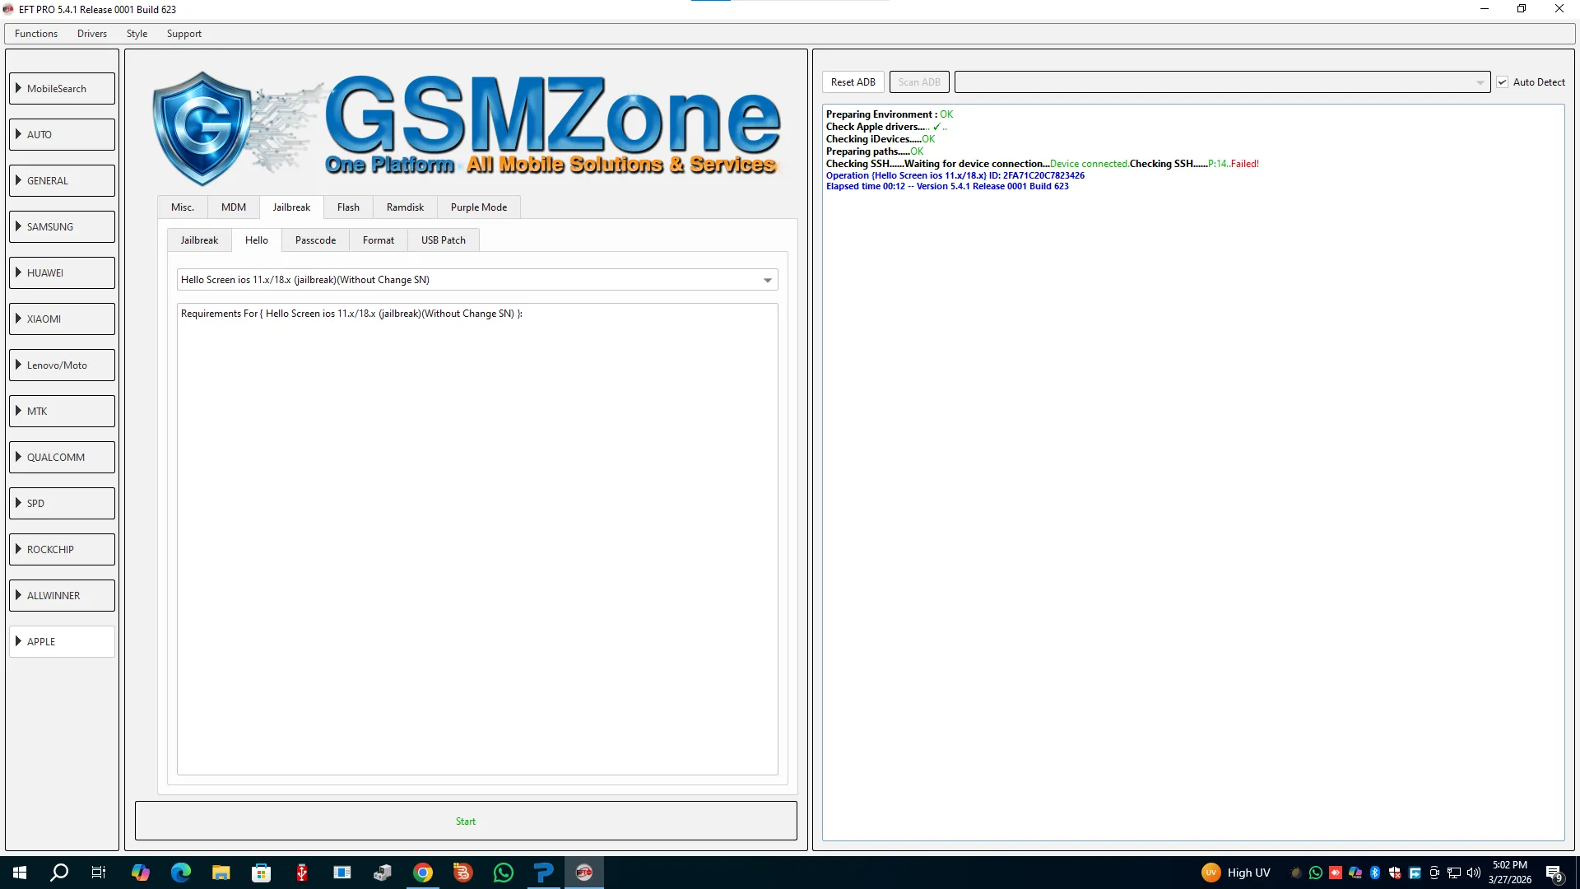Uncheck the Auto Detect checkbox
This screenshot has height=889, width=1580.
pos(1503,82)
